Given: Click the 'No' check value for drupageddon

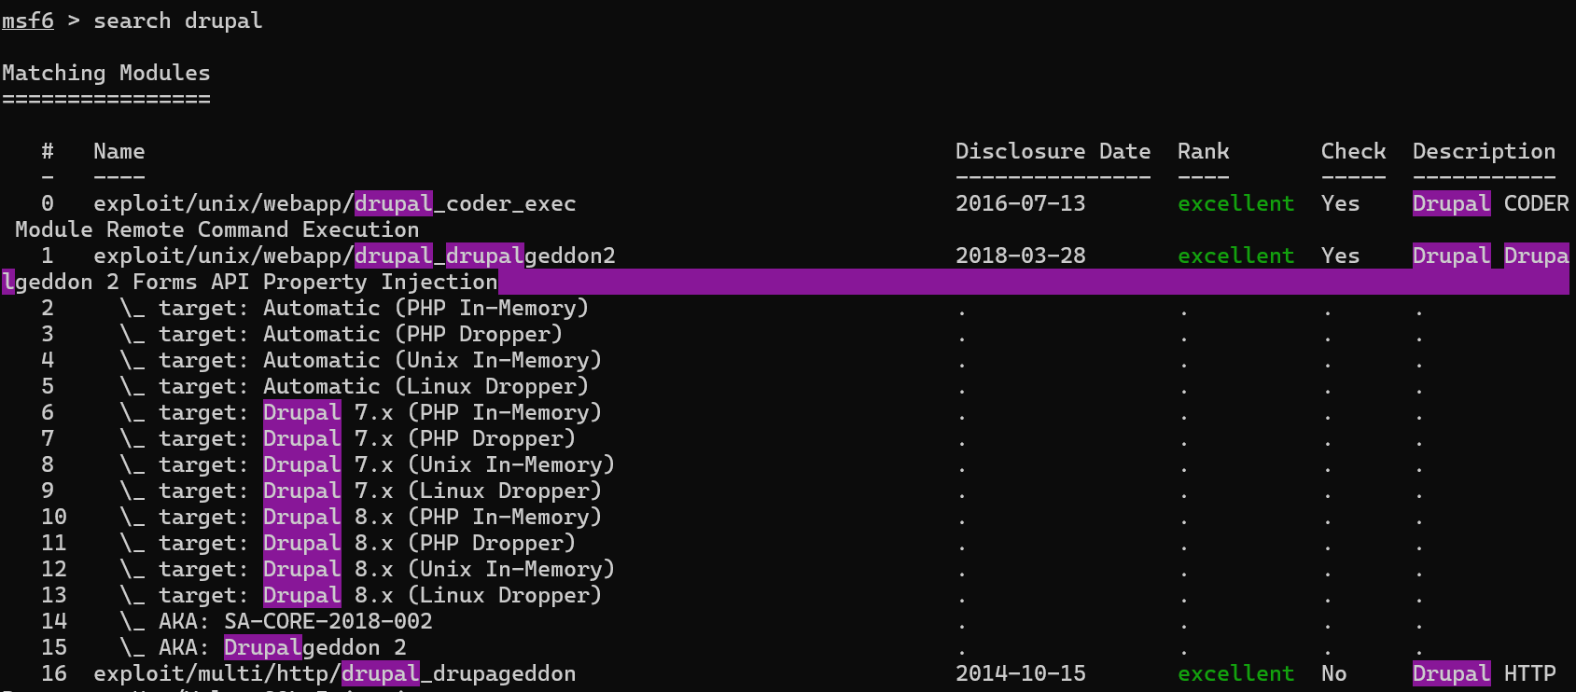Looking at the screenshot, I should point(1333,673).
